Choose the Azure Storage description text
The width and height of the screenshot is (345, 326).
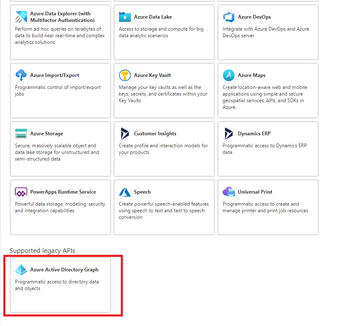57,152
